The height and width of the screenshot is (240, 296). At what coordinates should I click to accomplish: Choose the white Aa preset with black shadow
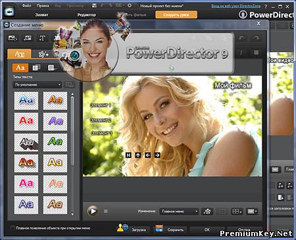(26, 142)
